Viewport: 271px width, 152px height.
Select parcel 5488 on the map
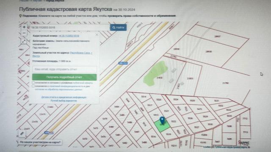pos(144,142)
